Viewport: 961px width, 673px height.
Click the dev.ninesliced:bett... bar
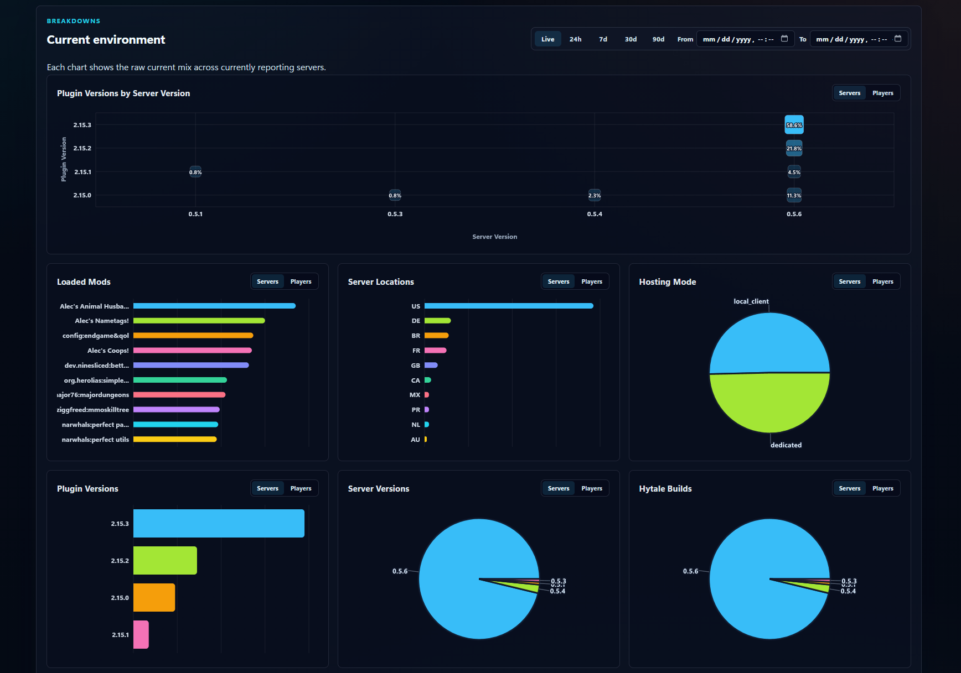tap(191, 365)
